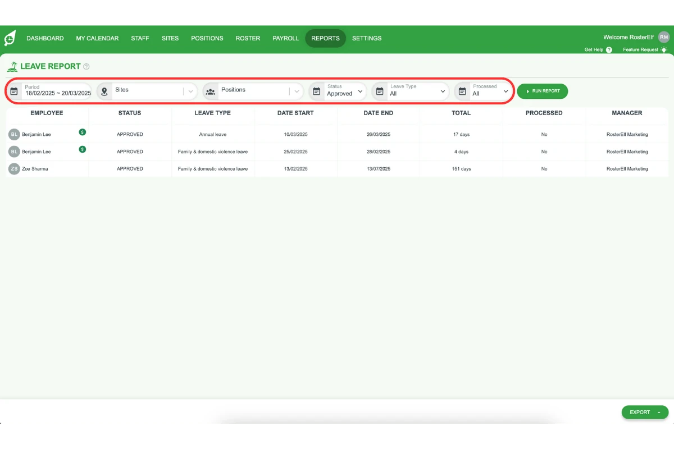Click the 17 days total cell

pos(461,135)
